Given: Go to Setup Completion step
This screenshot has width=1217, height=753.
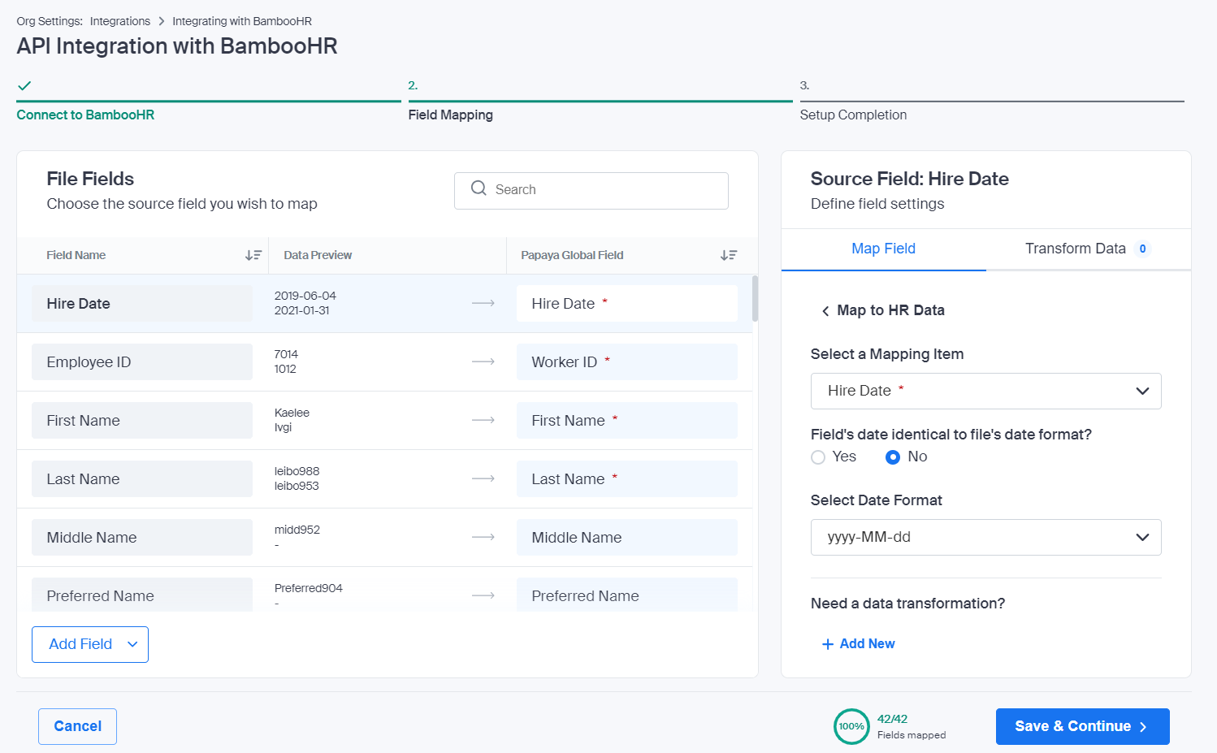Looking at the screenshot, I should [x=853, y=115].
